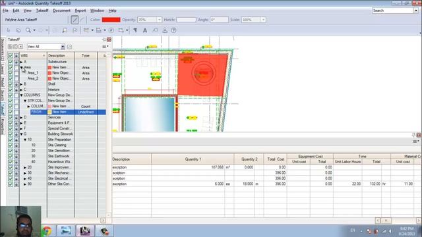Image resolution: width=422 pixels, height=237 pixels.
Task: Click the Total Cost column header
Action: coord(276,159)
